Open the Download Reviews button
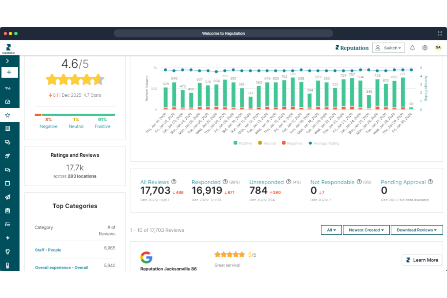The image size is (447, 298). coord(417,230)
